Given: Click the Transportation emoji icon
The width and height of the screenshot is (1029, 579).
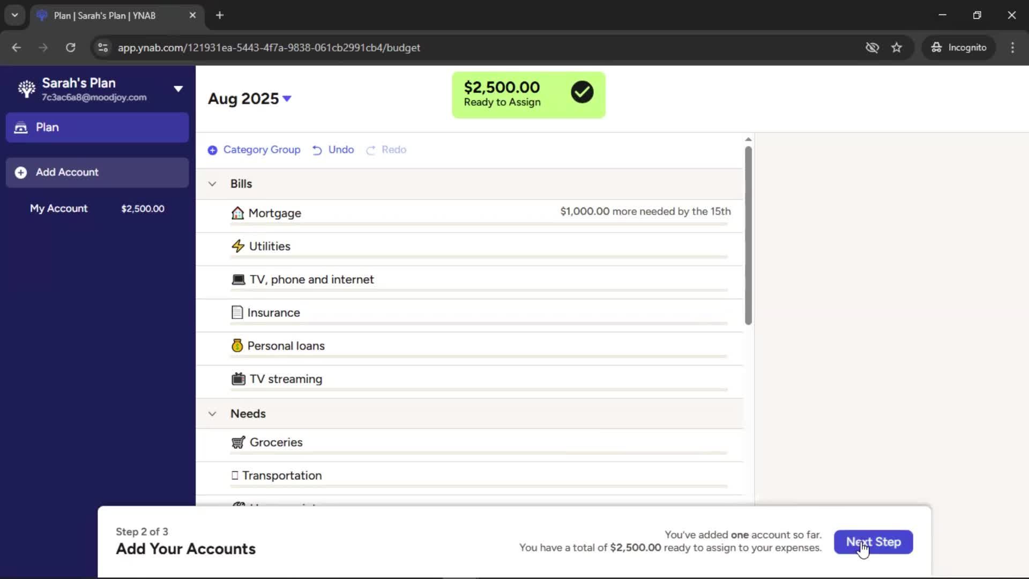Looking at the screenshot, I should (x=235, y=476).
